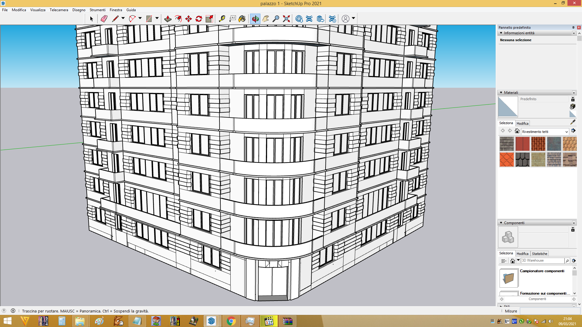Click Zoom Extents tool
This screenshot has width=582, height=327.
[286, 19]
